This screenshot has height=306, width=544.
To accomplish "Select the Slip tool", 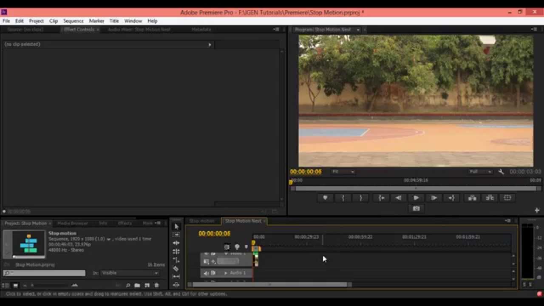I will click(176, 277).
